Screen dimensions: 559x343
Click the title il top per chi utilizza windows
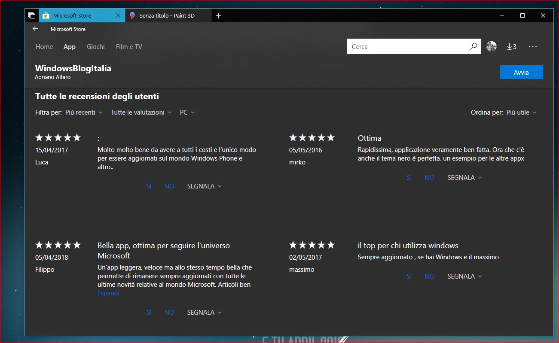(x=408, y=246)
